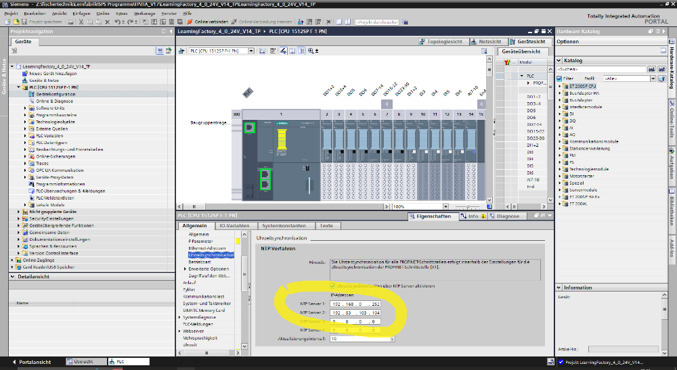This screenshot has height=370, width=677.
Task: Click the catalog profile settings icon
Action: click(x=661, y=78)
